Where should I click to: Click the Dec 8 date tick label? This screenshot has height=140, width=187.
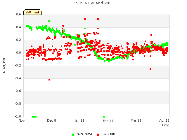[51, 120]
